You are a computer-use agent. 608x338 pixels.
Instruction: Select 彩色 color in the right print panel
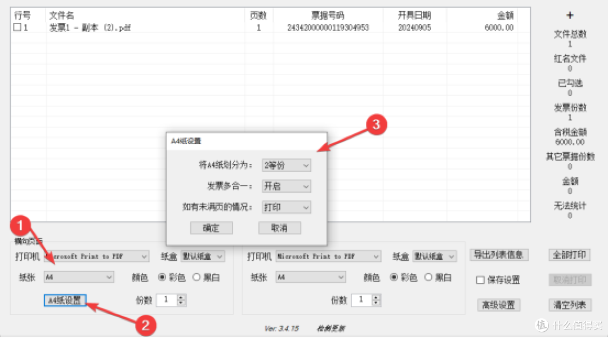394,277
